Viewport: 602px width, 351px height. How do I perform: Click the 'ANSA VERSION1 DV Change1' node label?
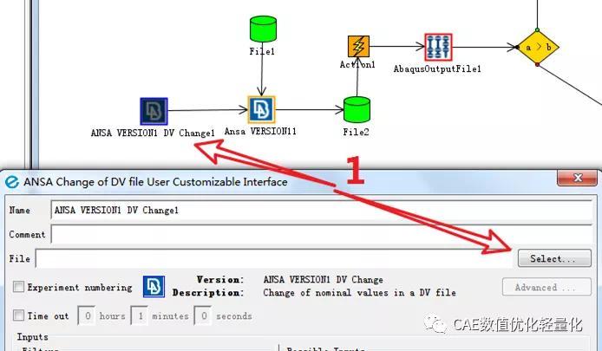(x=153, y=133)
